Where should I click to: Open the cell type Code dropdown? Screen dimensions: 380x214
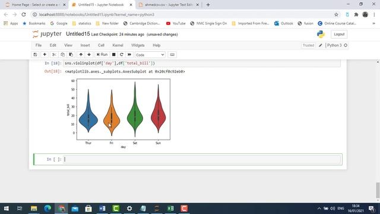pos(150,55)
